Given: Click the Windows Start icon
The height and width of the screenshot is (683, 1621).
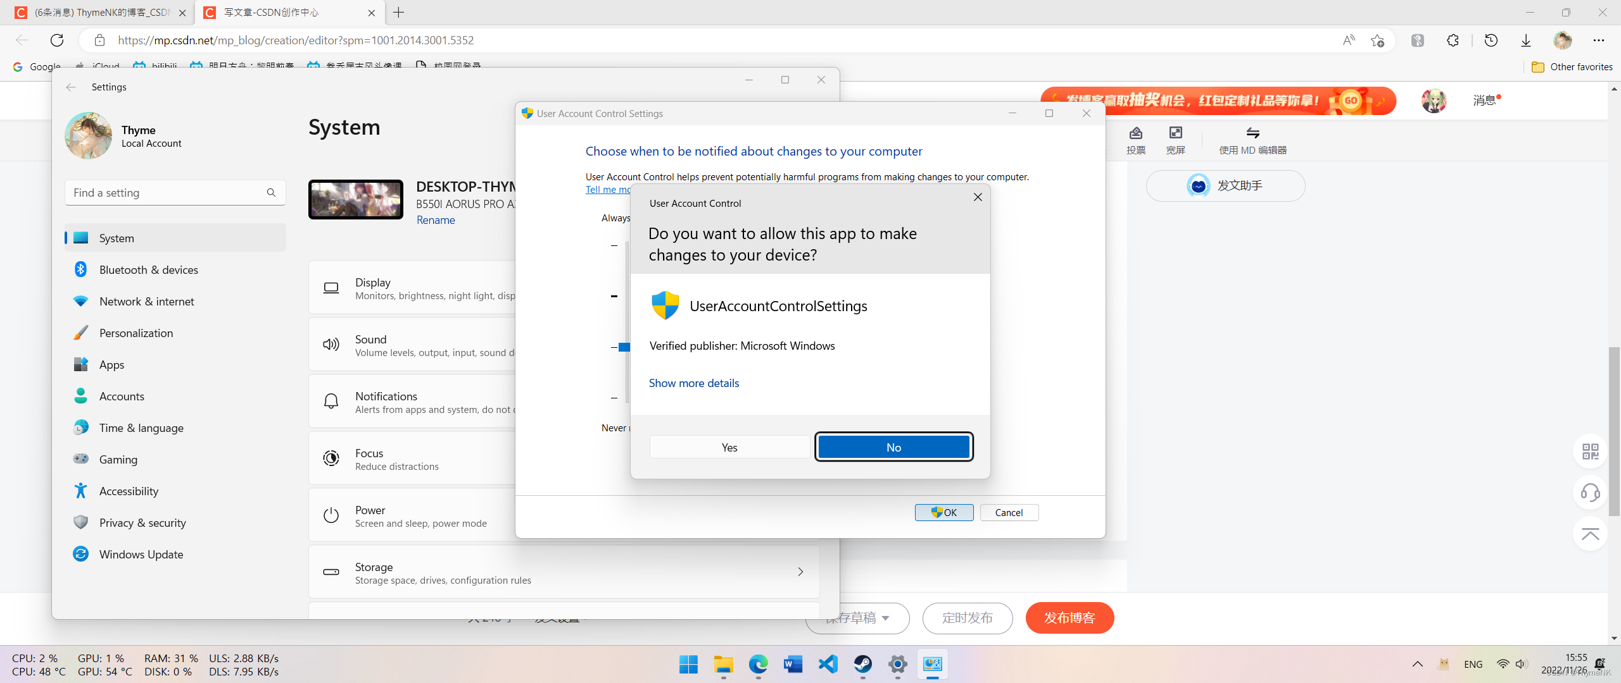Looking at the screenshot, I should click(x=688, y=664).
